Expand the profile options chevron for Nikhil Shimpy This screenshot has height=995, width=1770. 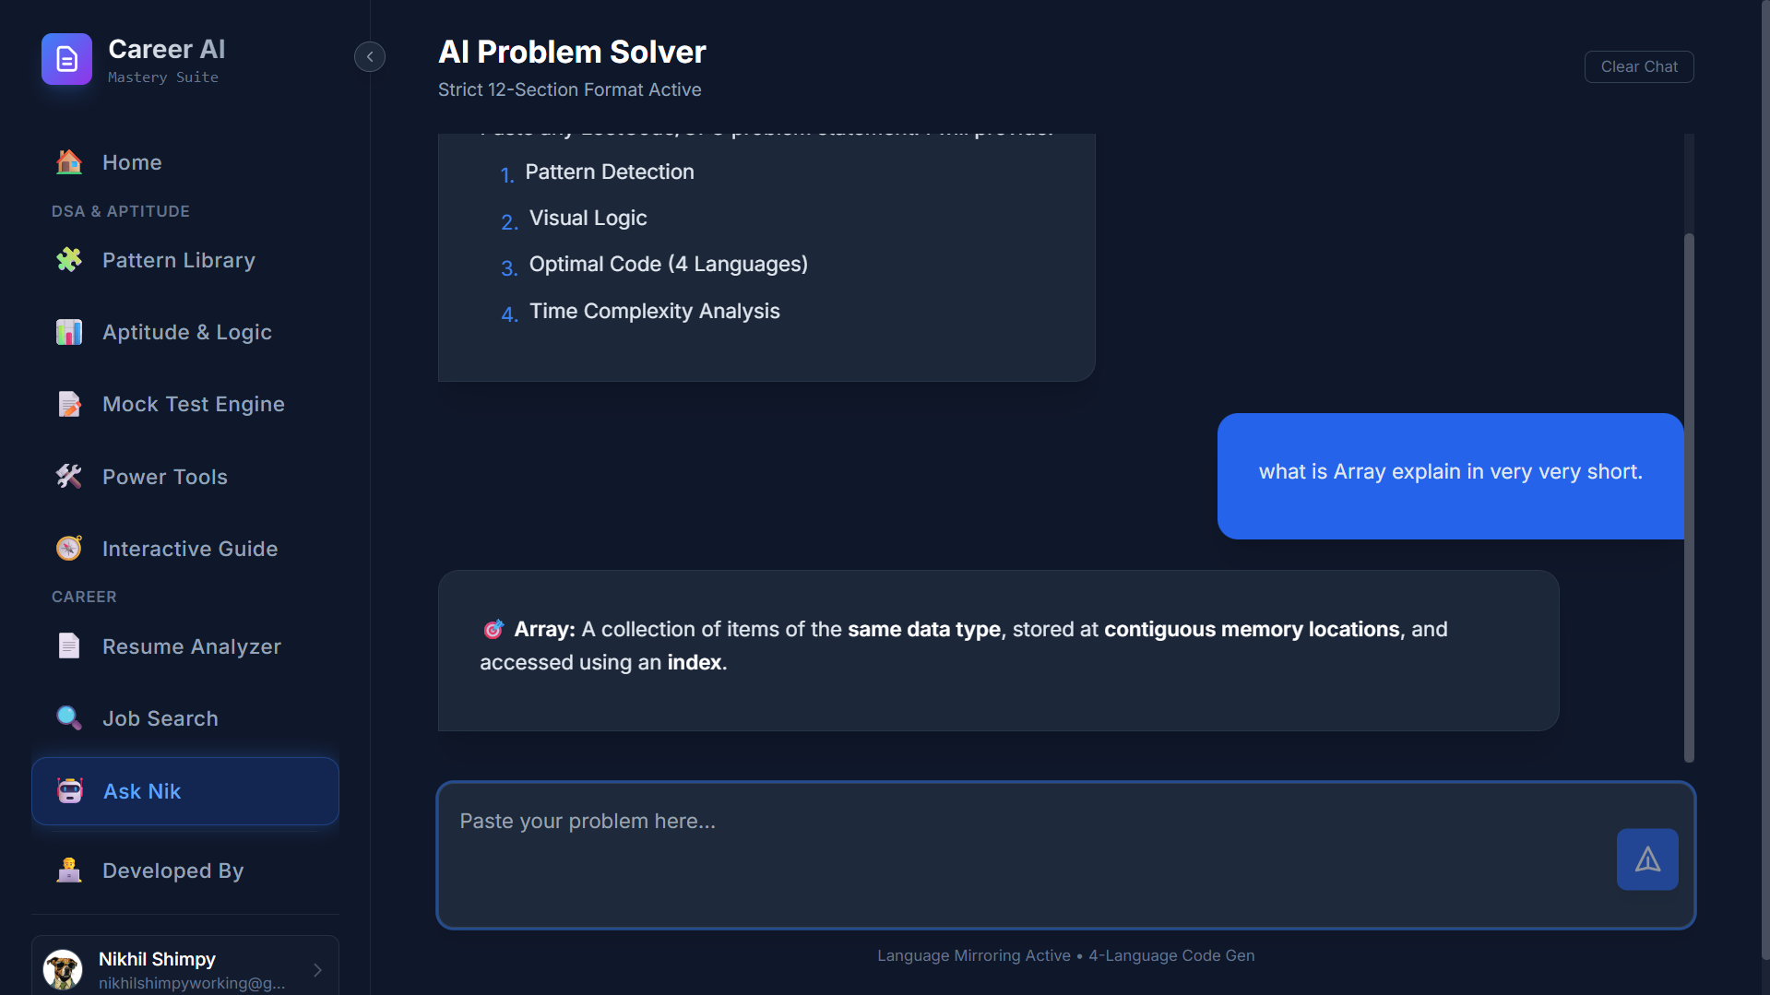316,970
